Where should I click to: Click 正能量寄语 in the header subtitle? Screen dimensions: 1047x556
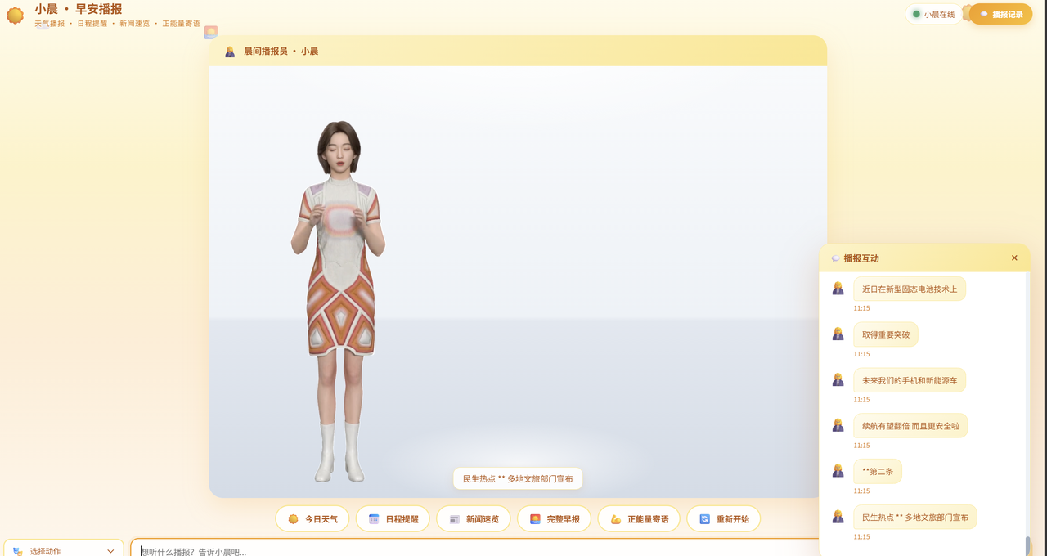click(x=181, y=24)
